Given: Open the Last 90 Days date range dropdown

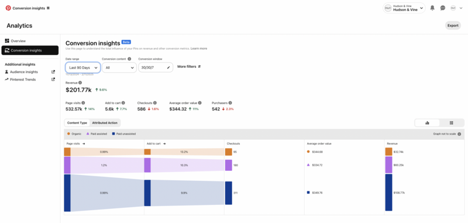Looking at the screenshot, I should click(83, 68).
